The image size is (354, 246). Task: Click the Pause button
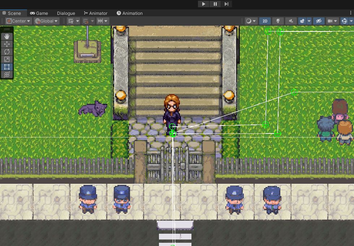(x=215, y=4)
